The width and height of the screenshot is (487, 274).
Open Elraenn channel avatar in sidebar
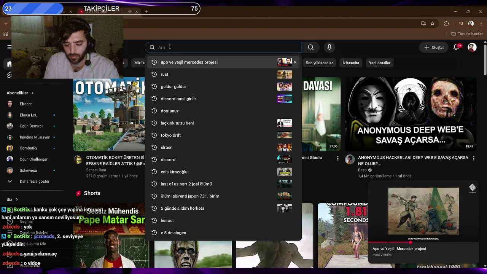pos(10,104)
